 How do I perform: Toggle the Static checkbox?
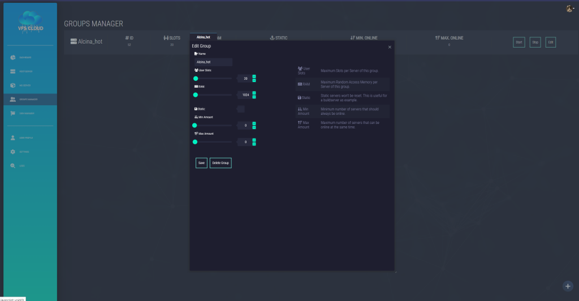240,109
